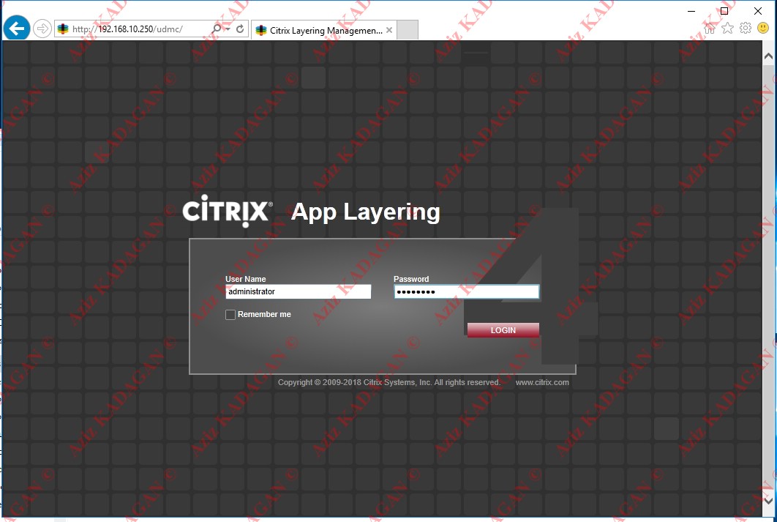Image resolution: width=777 pixels, height=522 pixels.
Task: Click the 'Password' label
Action: pos(411,279)
